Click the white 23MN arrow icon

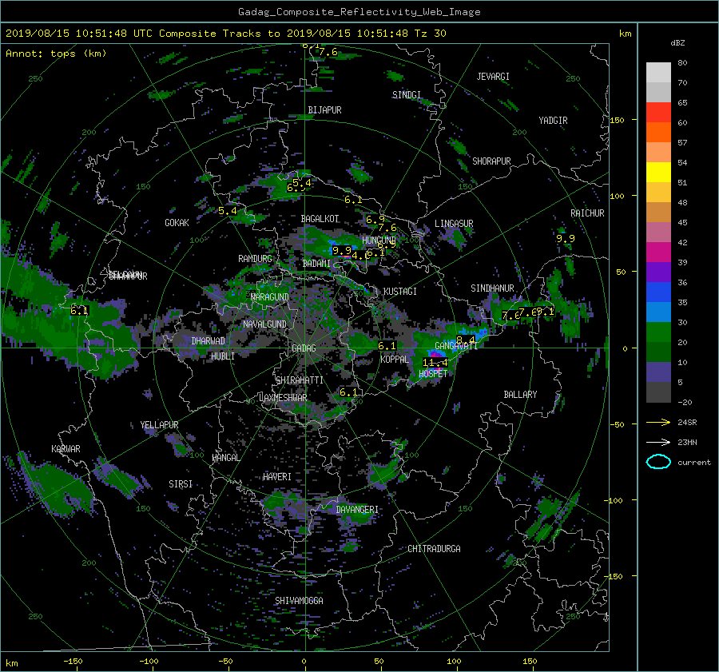click(x=658, y=442)
